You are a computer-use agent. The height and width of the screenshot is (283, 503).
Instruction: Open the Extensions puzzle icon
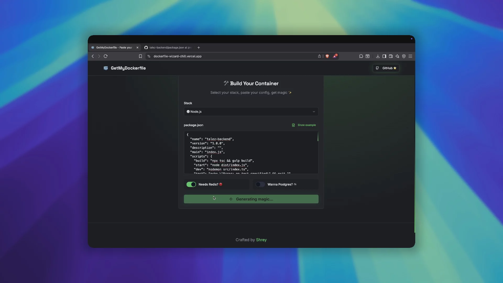click(361, 56)
